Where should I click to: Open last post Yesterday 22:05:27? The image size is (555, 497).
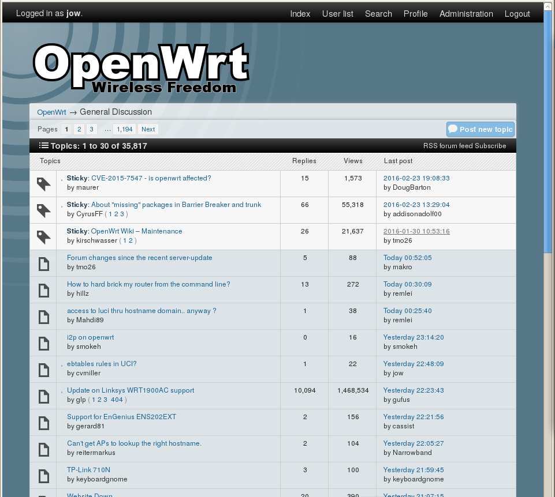click(x=414, y=443)
